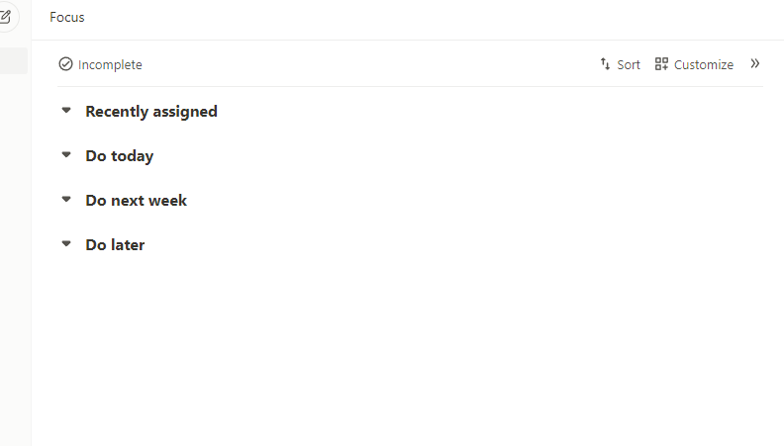Click the blank row space right of Do today
784x446 pixels.
[458, 156]
